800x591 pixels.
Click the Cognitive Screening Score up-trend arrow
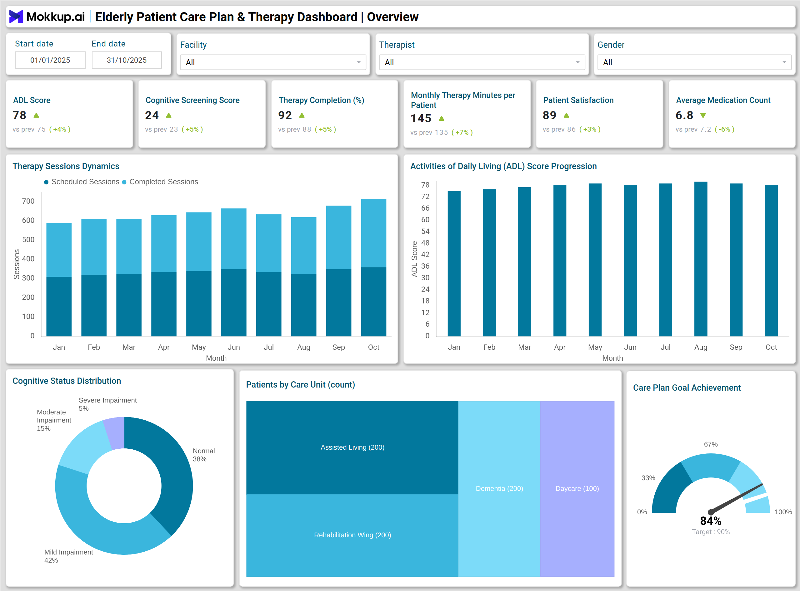(x=169, y=115)
